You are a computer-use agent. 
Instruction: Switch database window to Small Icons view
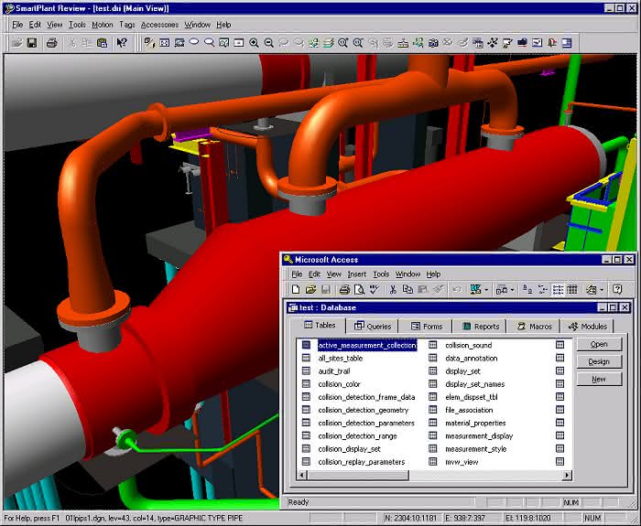tap(542, 290)
